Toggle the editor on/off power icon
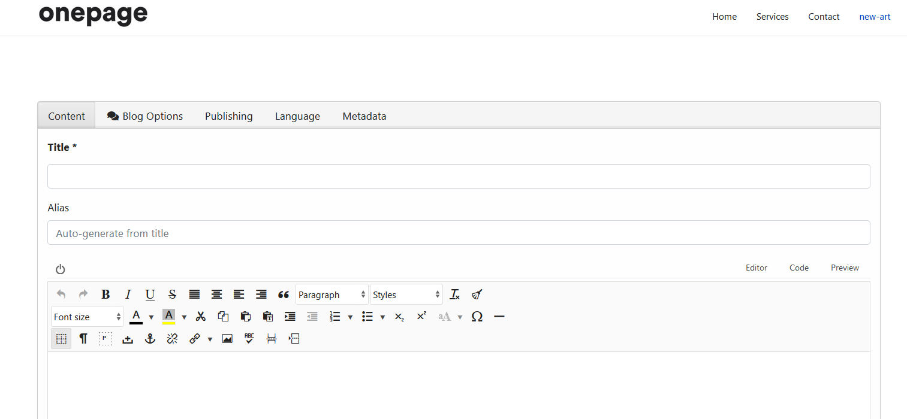Screen dimensions: 907x419 pos(60,269)
